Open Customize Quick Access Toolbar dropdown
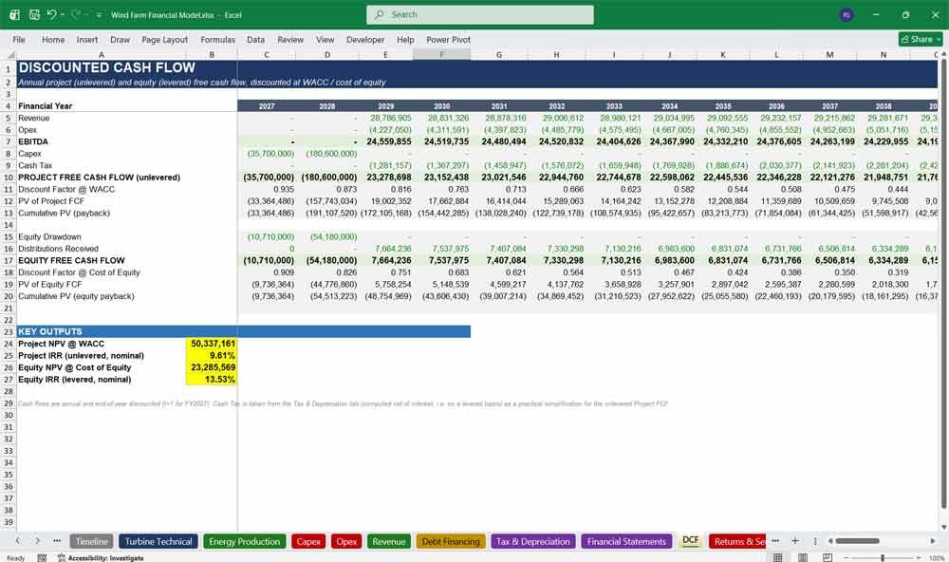 tap(99, 14)
